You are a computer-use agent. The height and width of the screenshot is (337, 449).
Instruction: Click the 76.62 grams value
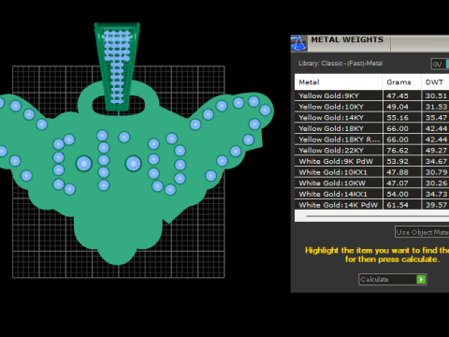coord(398,151)
